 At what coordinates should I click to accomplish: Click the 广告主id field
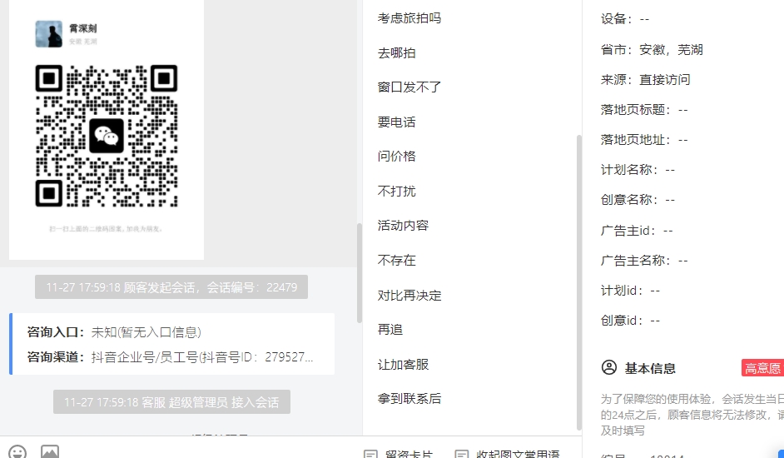pyautogui.click(x=637, y=231)
